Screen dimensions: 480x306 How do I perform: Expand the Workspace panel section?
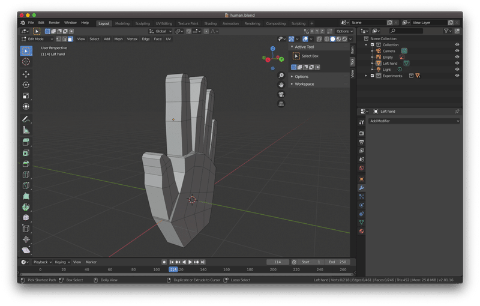[x=304, y=84]
